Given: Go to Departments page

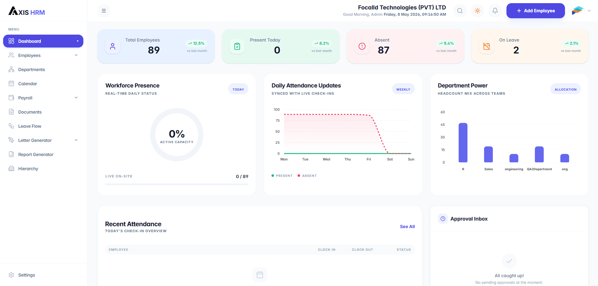Looking at the screenshot, I should 43,70.
